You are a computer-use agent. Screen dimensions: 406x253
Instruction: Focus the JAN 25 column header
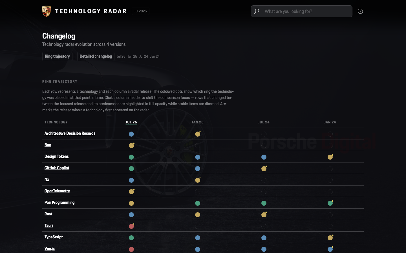197,122
